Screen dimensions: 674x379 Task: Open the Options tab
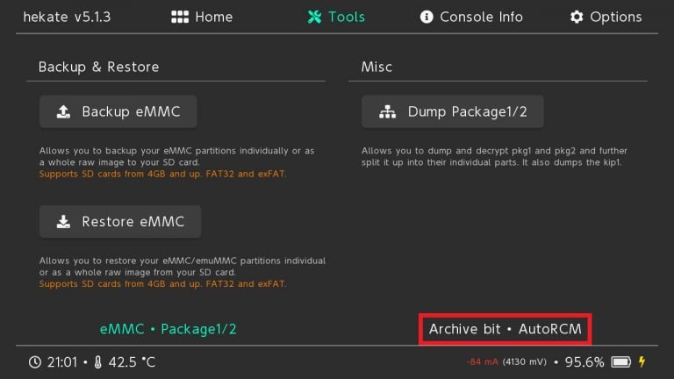(606, 17)
